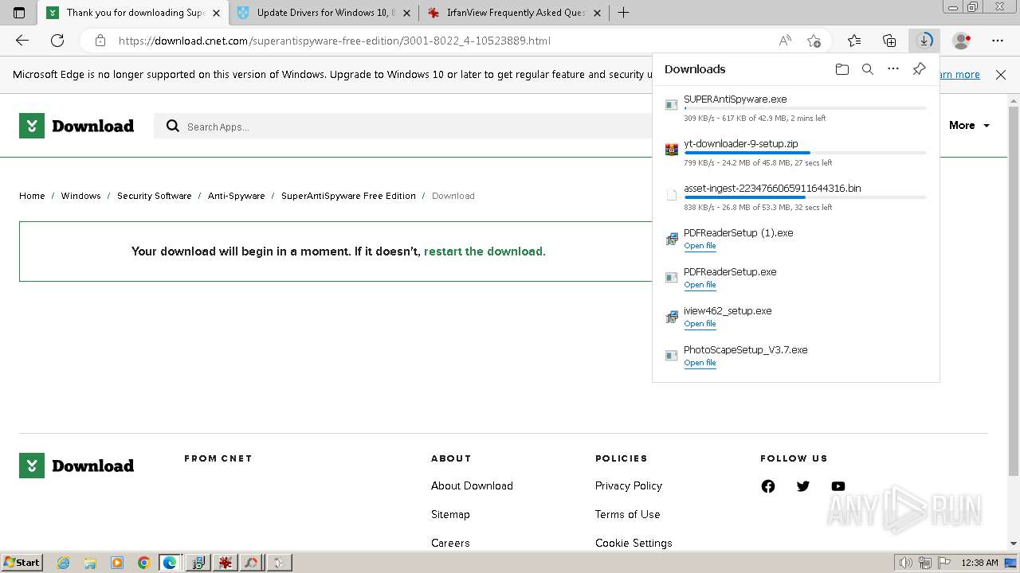Go back to the previous page

22,41
